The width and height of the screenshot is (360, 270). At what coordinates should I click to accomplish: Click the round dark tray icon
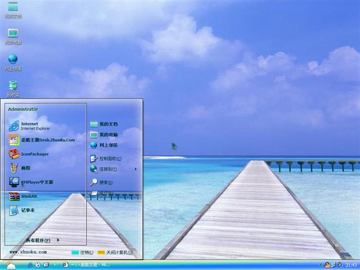340,265
